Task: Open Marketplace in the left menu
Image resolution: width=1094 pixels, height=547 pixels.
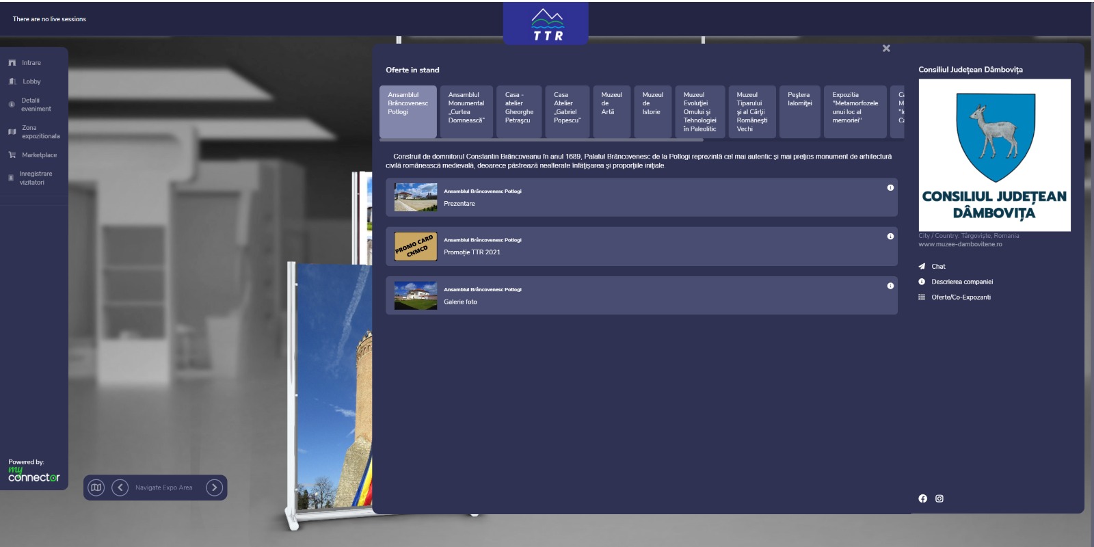Action: point(39,155)
